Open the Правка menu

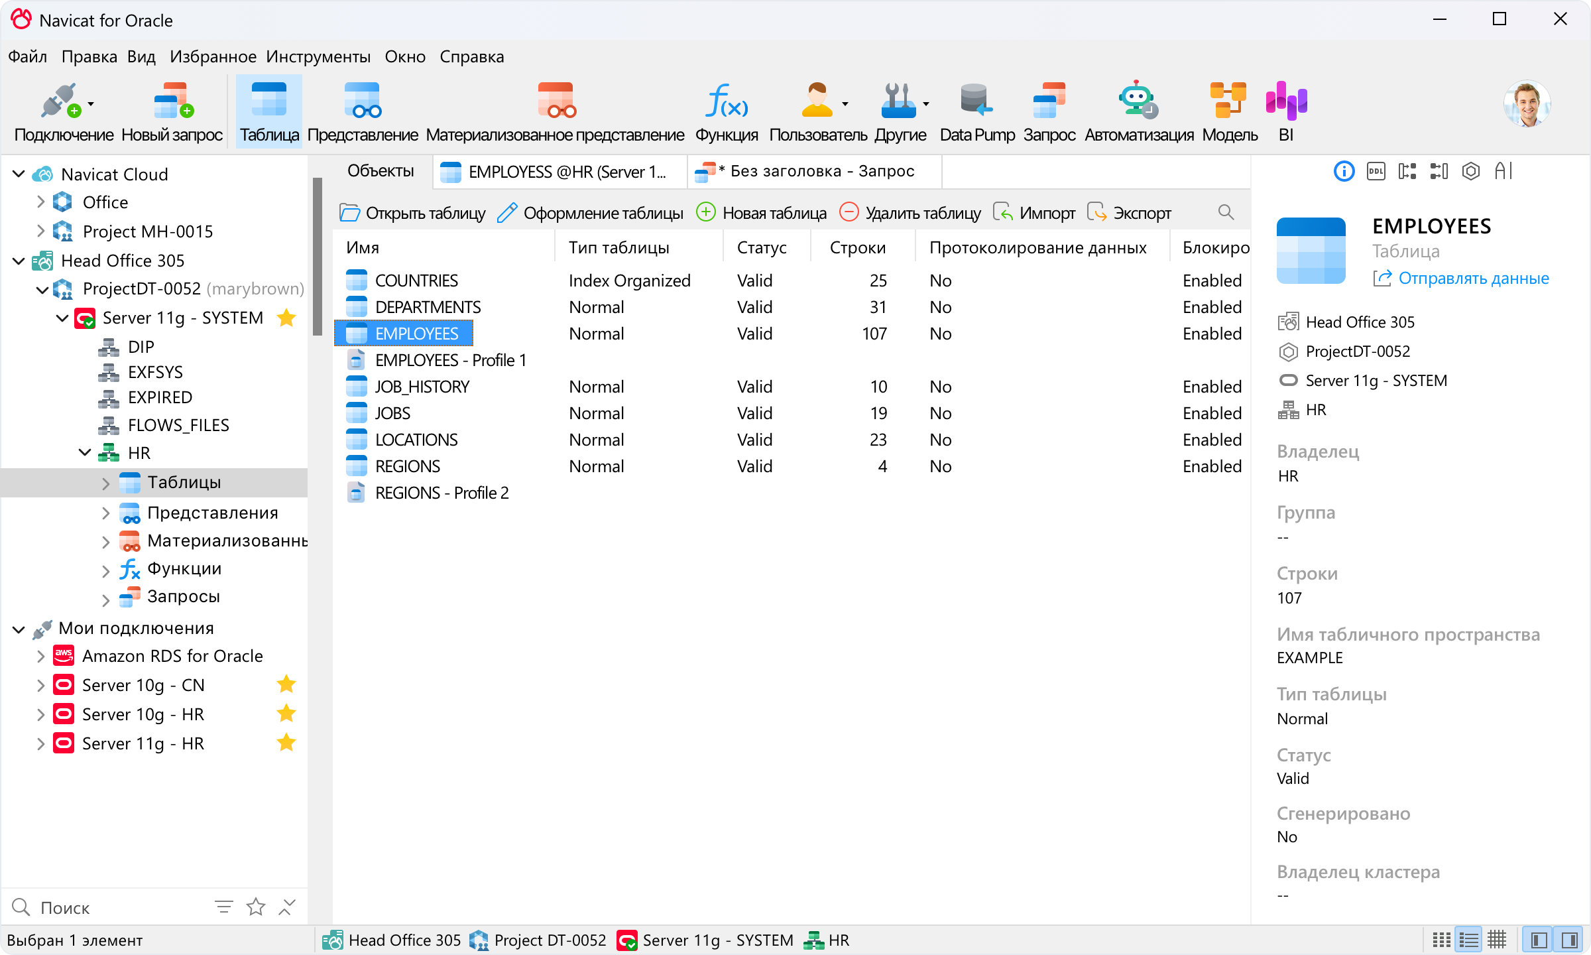[x=89, y=57]
